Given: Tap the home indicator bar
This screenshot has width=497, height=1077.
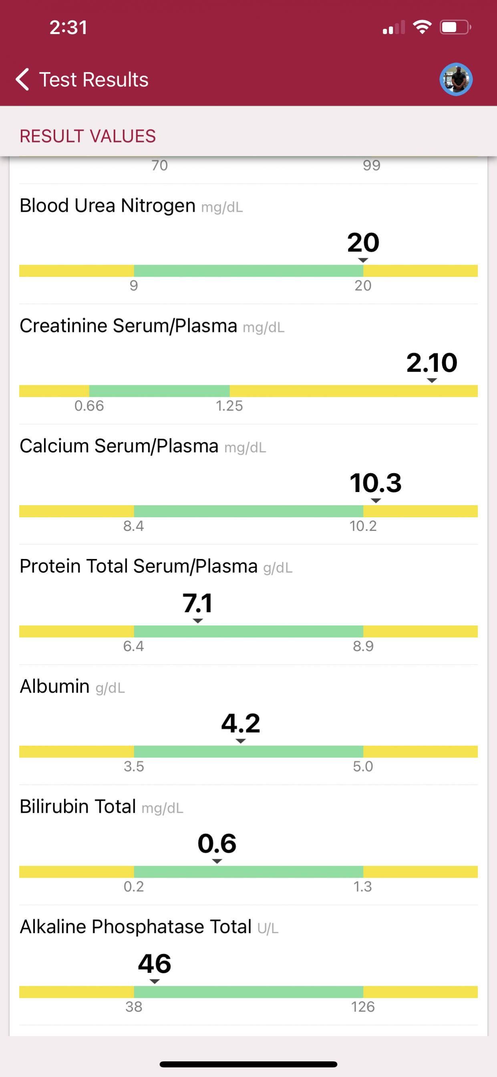Looking at the screenshot, I should (x=248, y=1064).
